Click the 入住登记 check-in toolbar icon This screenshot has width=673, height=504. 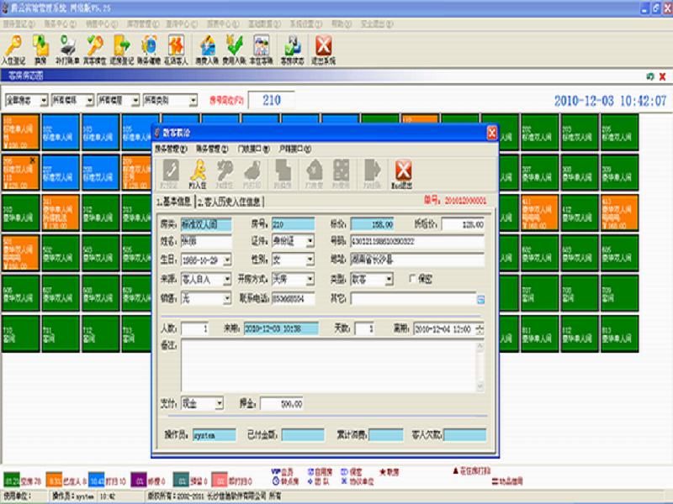[x=14, y=47]
